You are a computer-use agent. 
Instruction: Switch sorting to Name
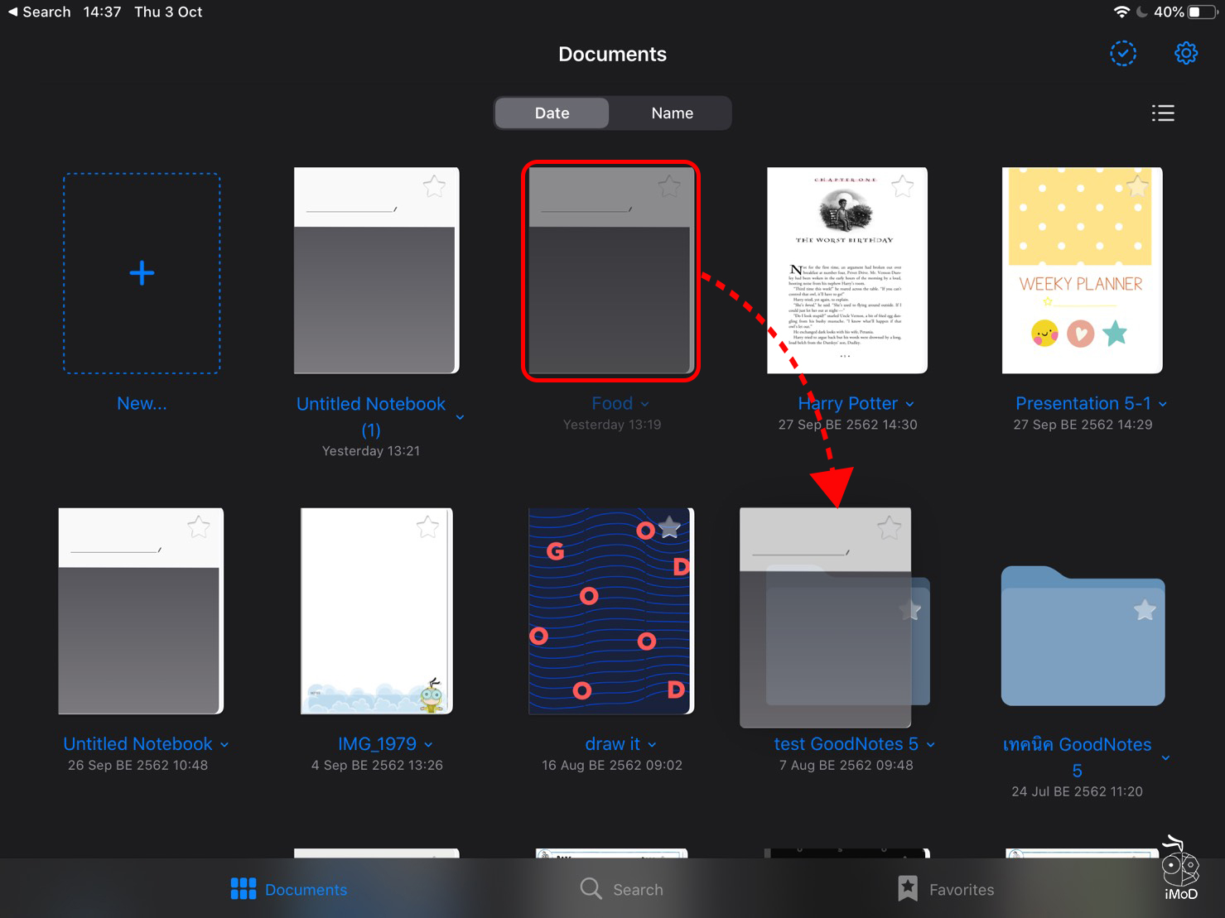pyautogui.click(x=671, y=113)
